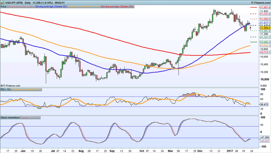The image size is (271, 153).
Task: Click the red 11,731.9 level tag
Action: [x=265, y=14]
